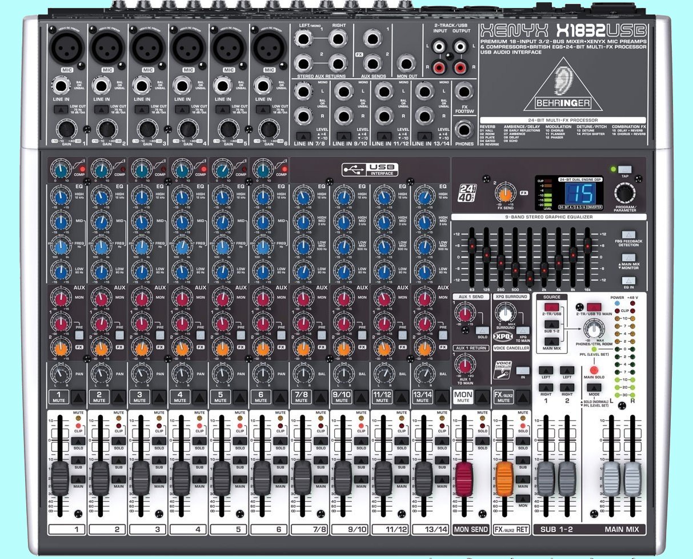The height and width of the screenshot is (559, 693).
Task: Enable channel 3 SUB routing button
Action: pos(159,459)
